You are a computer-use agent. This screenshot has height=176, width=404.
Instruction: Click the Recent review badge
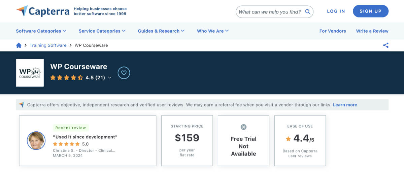71,128
